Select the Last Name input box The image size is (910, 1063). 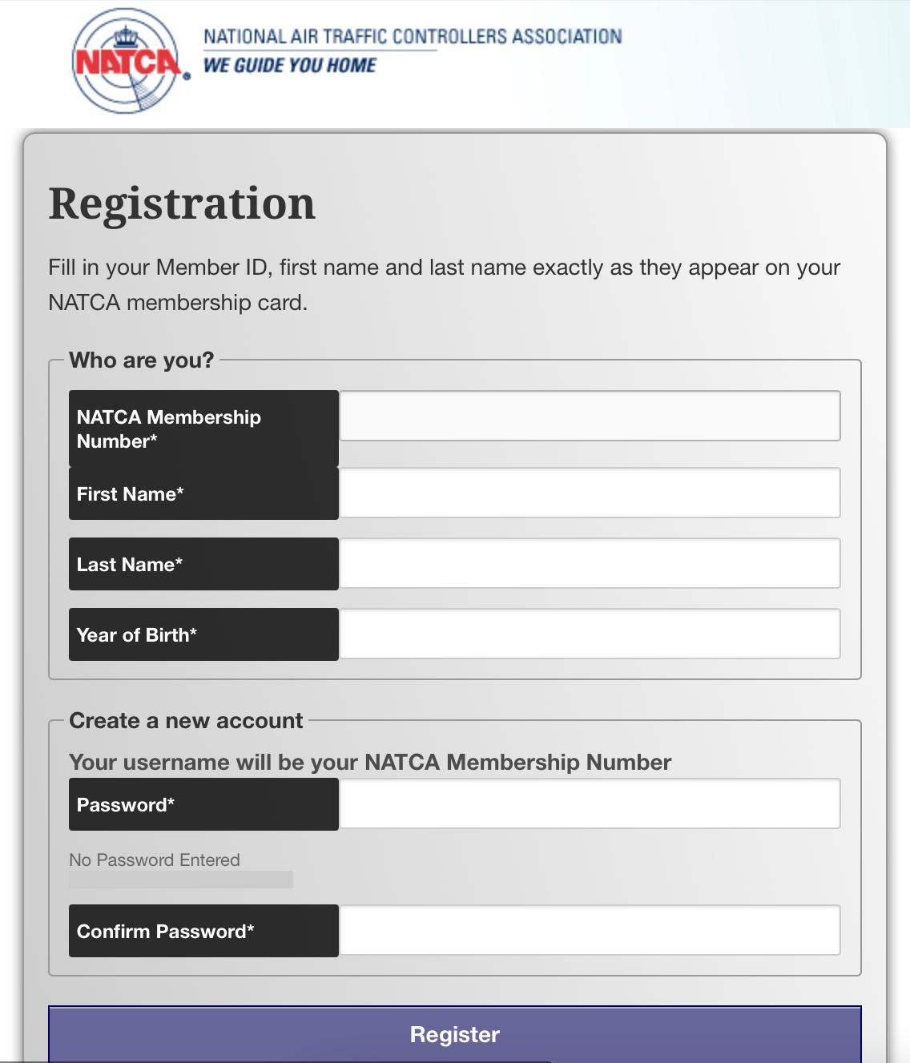[x=590, y=563]
